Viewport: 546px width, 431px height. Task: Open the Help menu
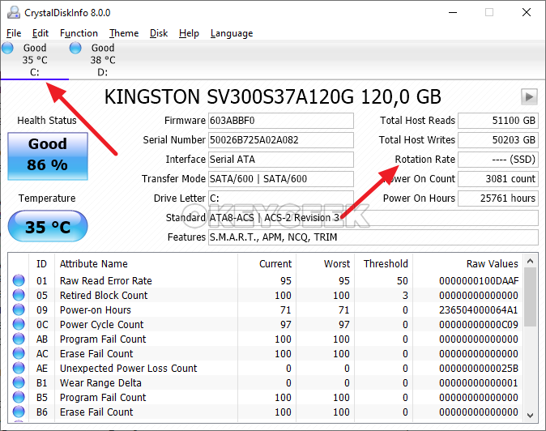tap(189, 33)
